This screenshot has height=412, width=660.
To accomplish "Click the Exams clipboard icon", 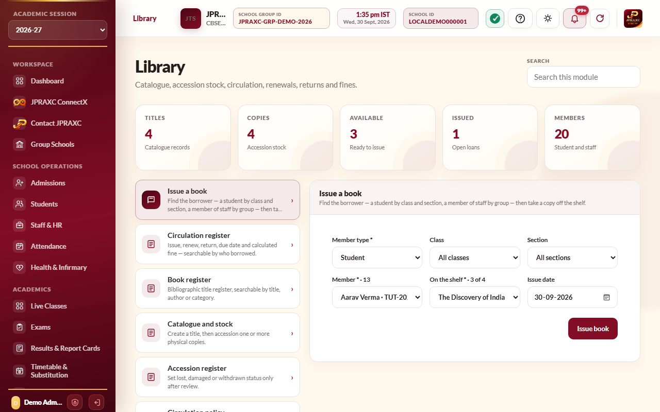I will coord(20,327).
